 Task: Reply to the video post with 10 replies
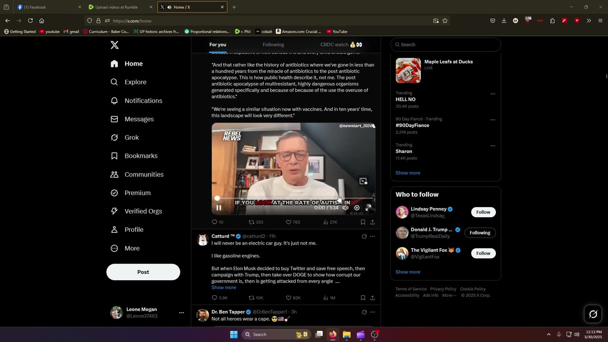pos(218,222)
